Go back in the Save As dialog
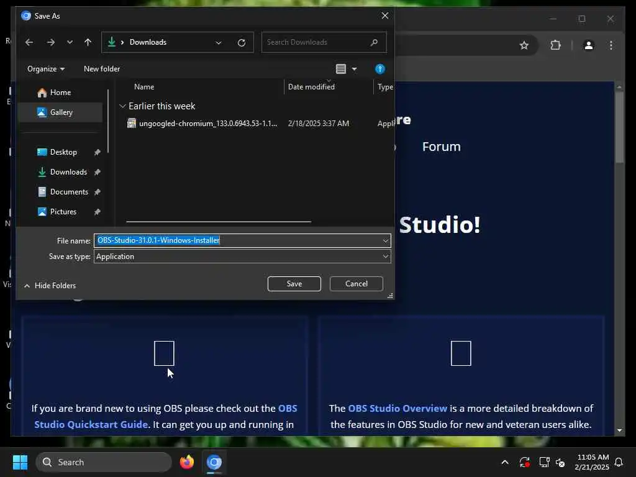This screenshot has width=636, height=477. [29, 42]
